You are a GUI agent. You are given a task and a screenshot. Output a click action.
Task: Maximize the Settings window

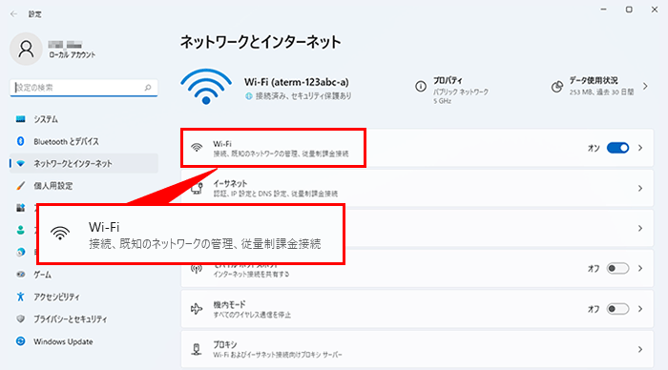[x=629, y=10]
